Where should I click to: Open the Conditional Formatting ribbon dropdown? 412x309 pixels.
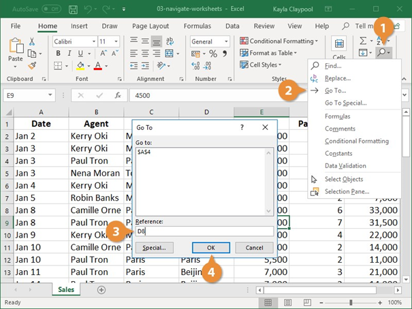[x=279, y=41]
